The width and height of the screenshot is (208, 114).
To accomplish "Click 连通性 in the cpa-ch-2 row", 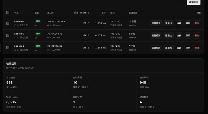I will (x=169, y=36).
